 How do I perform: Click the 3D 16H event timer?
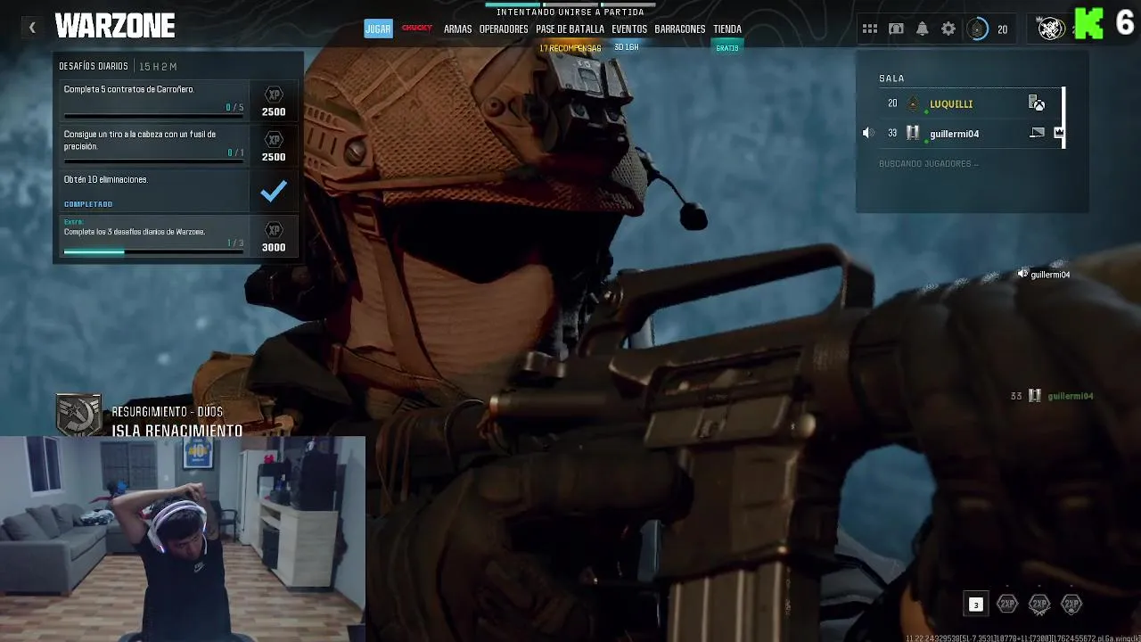[627, 47]
